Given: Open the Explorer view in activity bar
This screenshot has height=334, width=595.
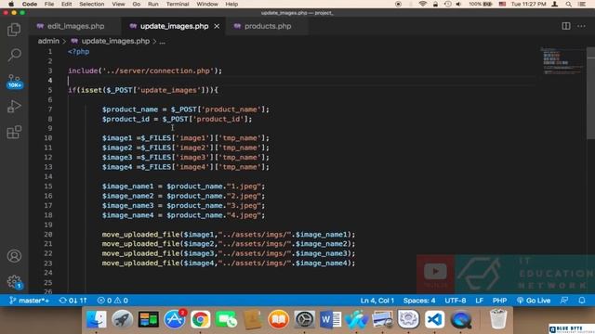Looking at the screenshot, I should click(x=14, y=30).
